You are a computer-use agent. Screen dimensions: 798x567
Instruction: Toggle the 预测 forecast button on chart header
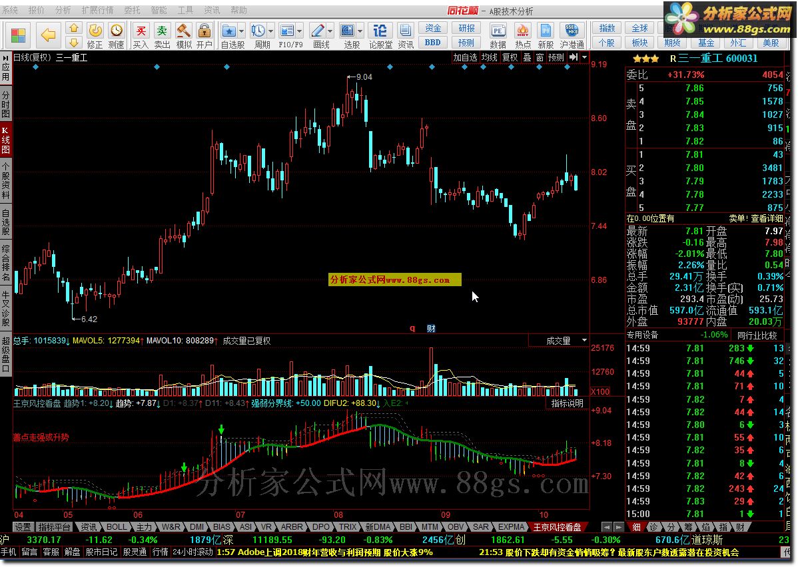click(556, 57)
